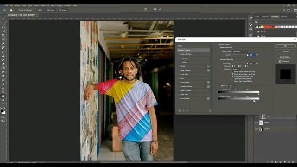Add another Stroke using its plus button
This screenshot has height=167, width=297.
point(208,66)
